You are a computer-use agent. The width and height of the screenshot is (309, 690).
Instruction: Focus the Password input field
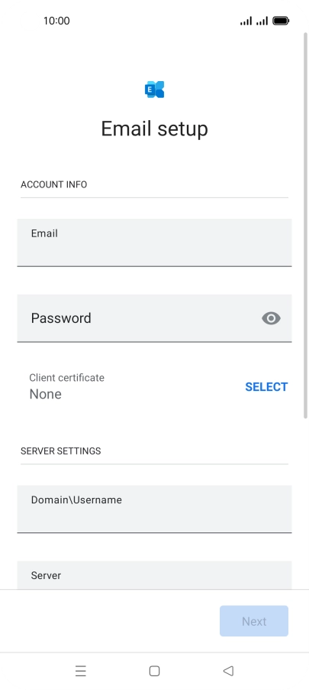point(154,318)
